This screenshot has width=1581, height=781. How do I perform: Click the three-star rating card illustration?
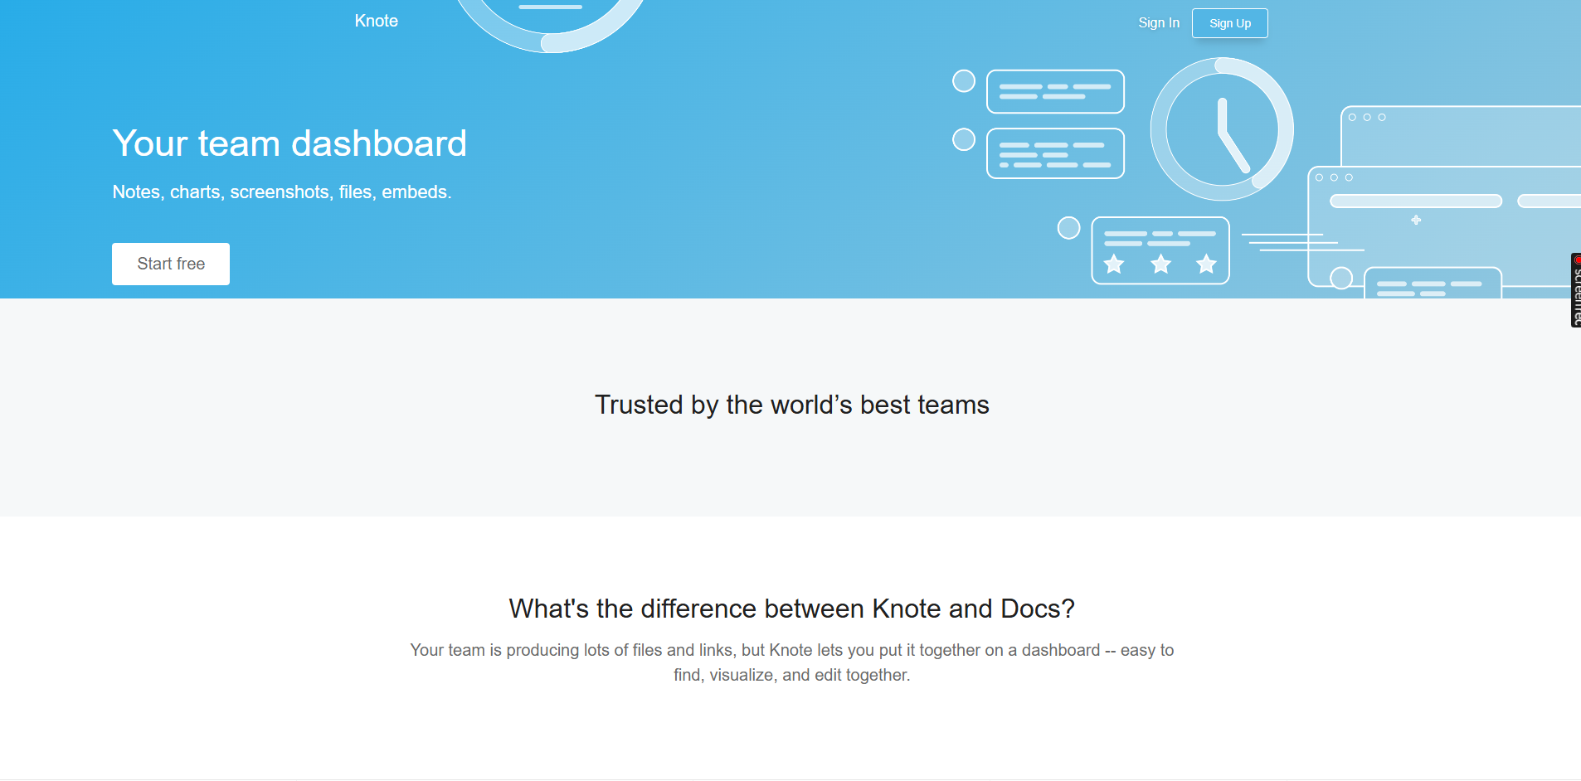tap(1160, 250)
